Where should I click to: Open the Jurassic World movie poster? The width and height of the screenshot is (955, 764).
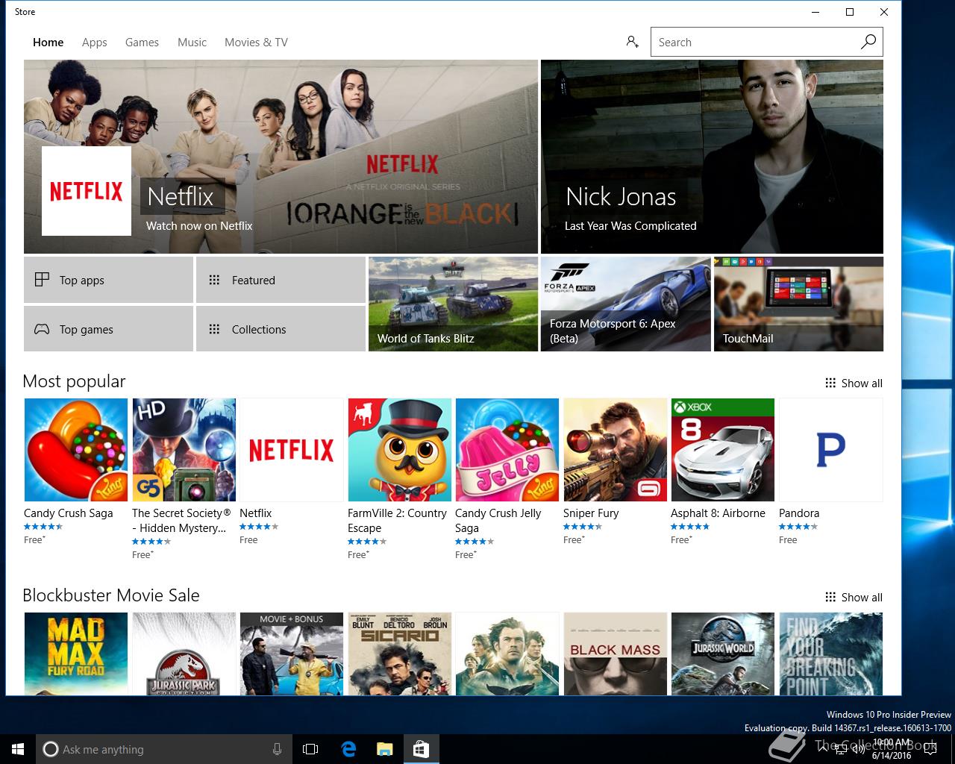[x=723, y=654]
